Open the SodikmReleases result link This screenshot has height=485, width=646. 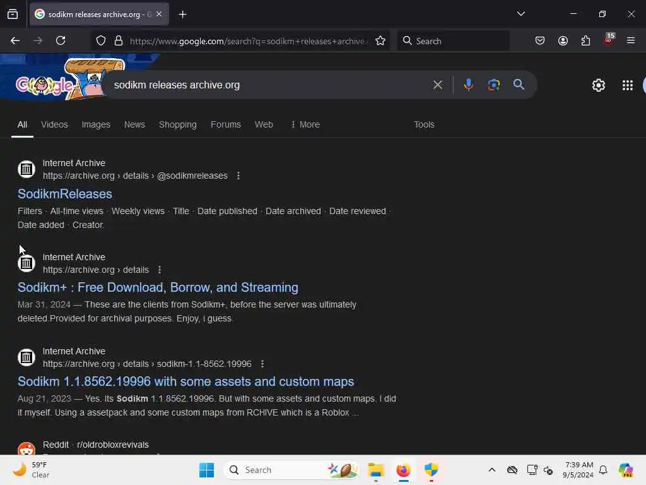pyautogui.click(x=65, y=194)
